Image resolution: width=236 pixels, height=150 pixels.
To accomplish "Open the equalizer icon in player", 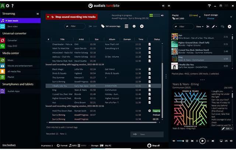I will click(187, 141).
